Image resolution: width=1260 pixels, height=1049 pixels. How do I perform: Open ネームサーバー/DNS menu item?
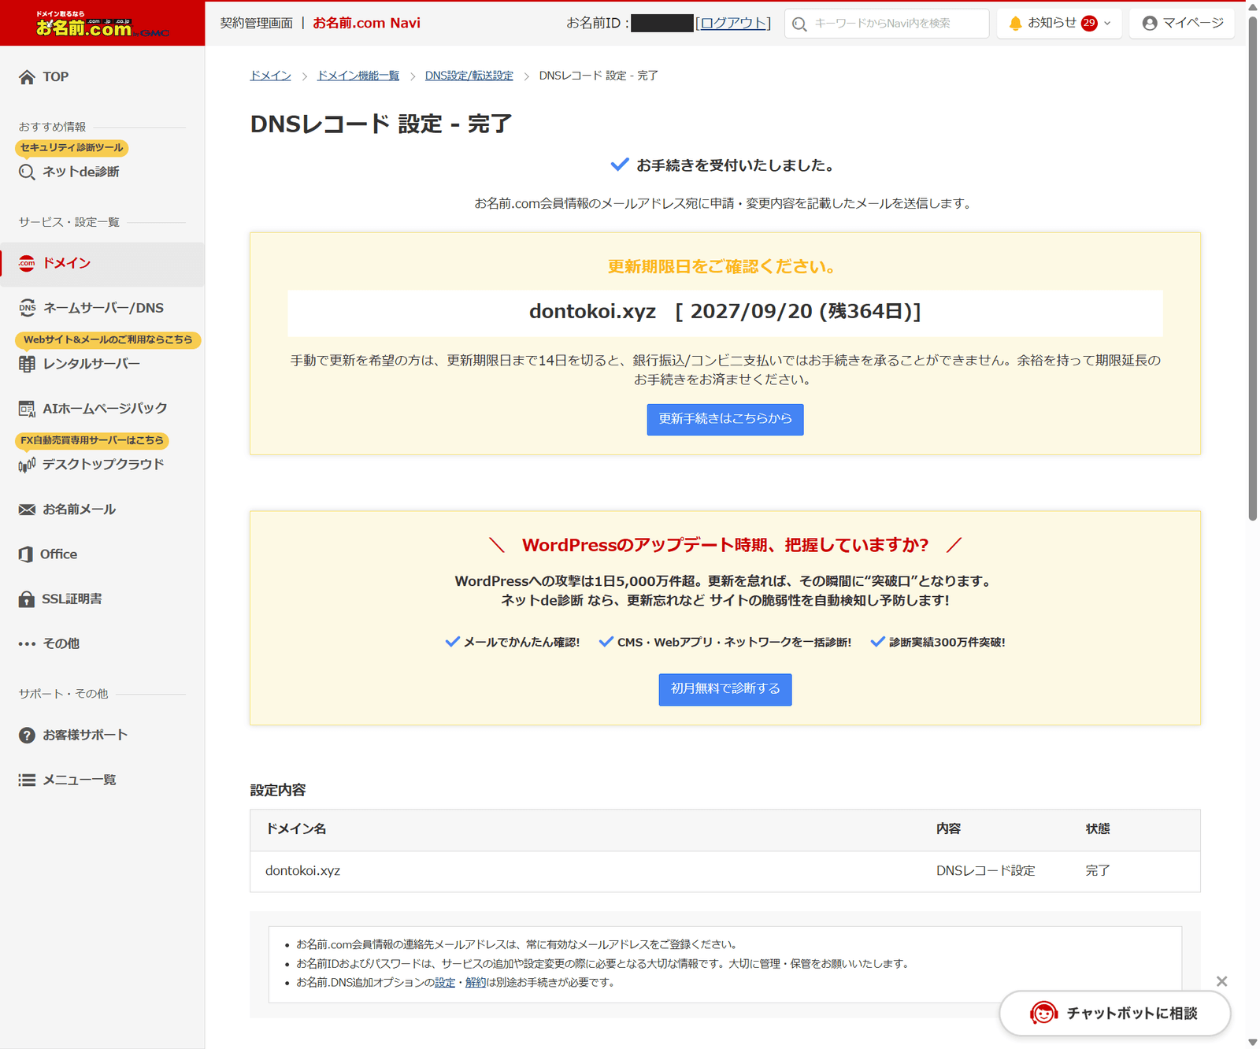[102, 308]
